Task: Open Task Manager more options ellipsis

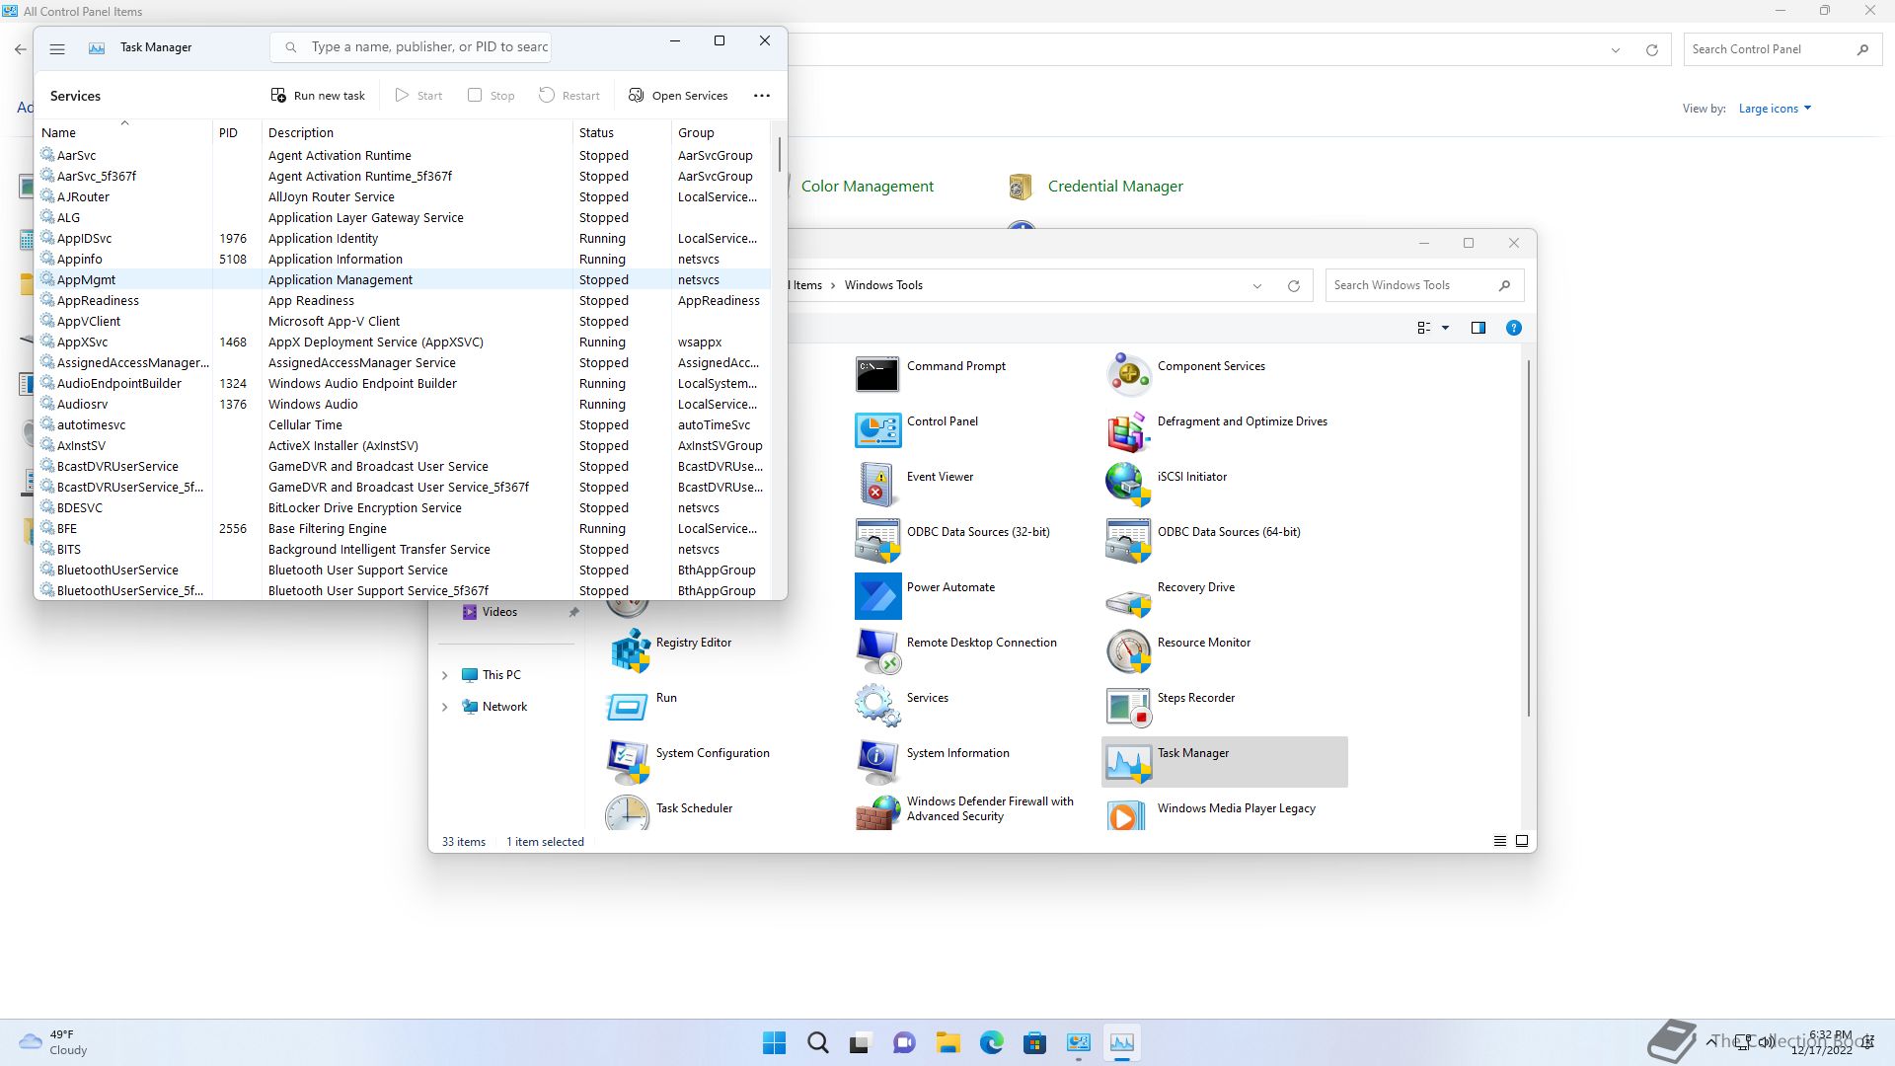Action: [x=762, y=96]
